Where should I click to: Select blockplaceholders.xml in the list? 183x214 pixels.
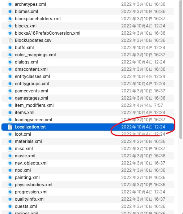coord(38,19)
